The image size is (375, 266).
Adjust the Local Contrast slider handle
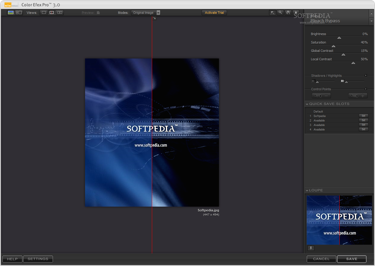[353, 63]
